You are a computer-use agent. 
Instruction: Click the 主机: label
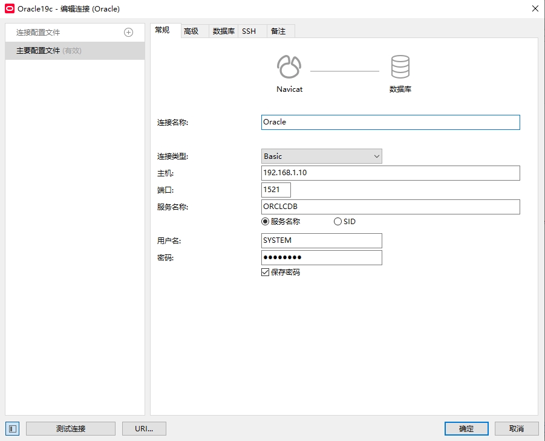point(166,173)
